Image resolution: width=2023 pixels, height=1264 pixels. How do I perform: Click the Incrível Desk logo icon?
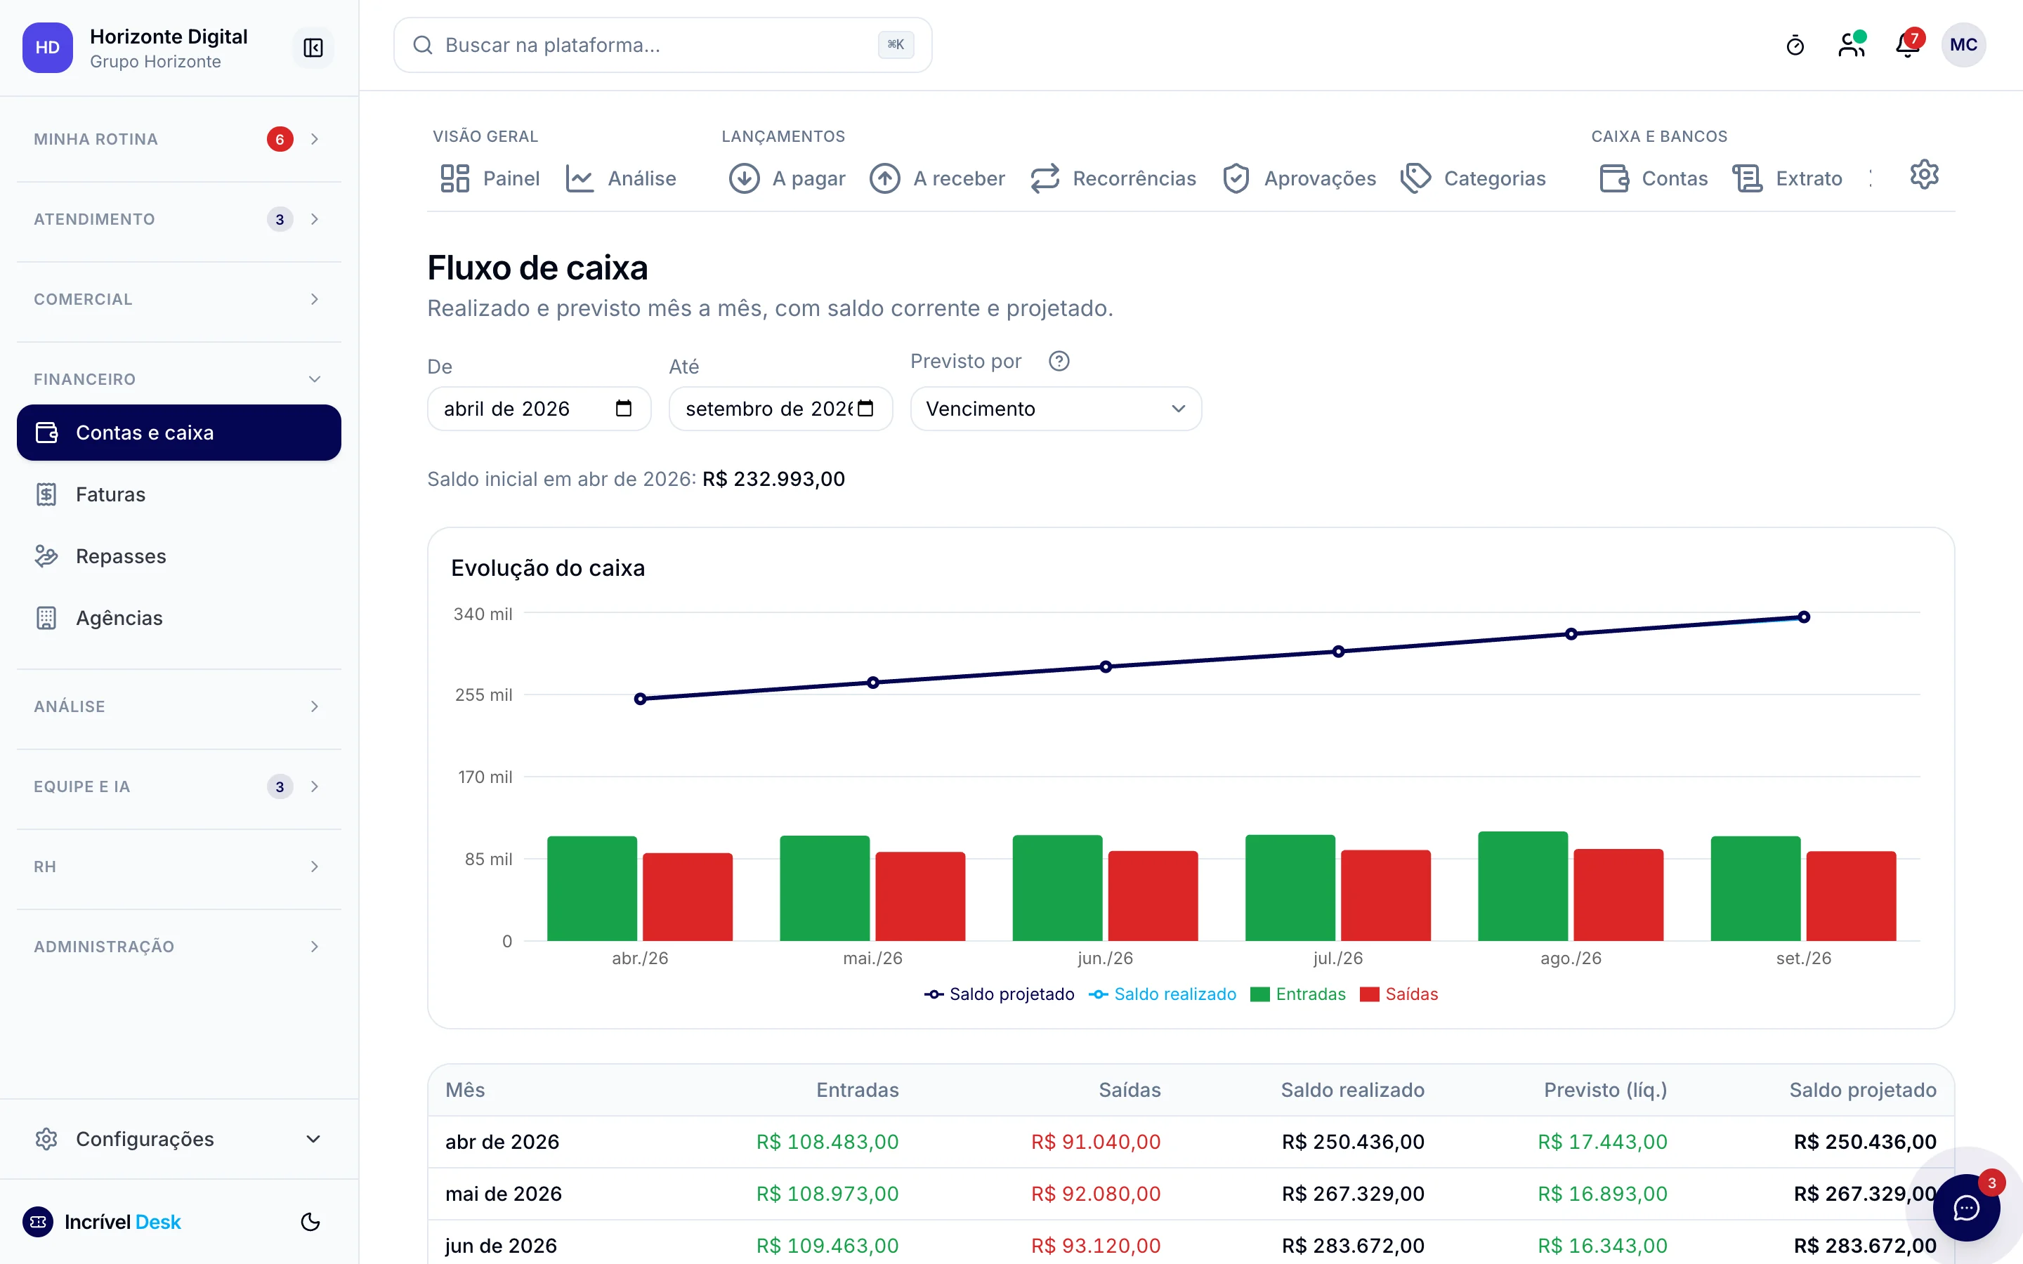[x=38, y=1221]
